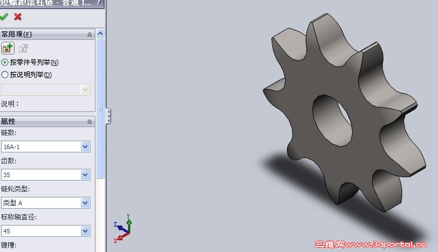The width and height of the screenshot is (438, 252).
Task: Click the 说明 label text
Action: [10, 103]
